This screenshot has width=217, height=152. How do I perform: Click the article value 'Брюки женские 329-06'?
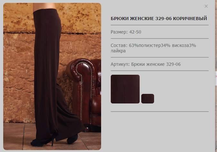pos(156,64)
